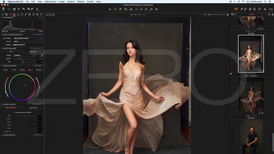
Task: Click the Delete X icon in toolbar
Action: (x=19, y=9)
